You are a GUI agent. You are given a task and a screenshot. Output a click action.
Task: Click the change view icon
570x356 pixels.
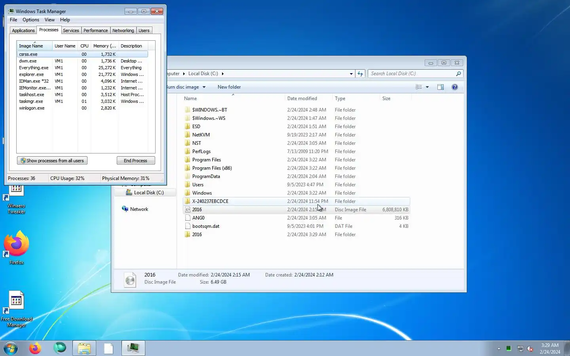(x=419, y=87)
